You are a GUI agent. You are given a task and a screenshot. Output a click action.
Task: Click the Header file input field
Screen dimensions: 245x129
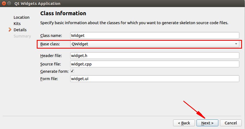(x=155, y=56)
